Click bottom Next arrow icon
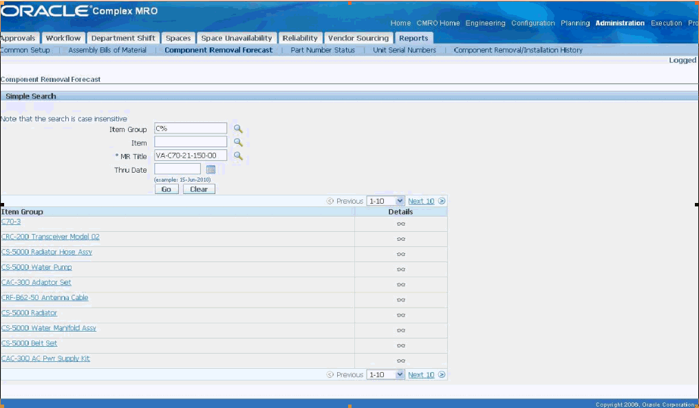The image size is (699, 408). tap(442, 374)
